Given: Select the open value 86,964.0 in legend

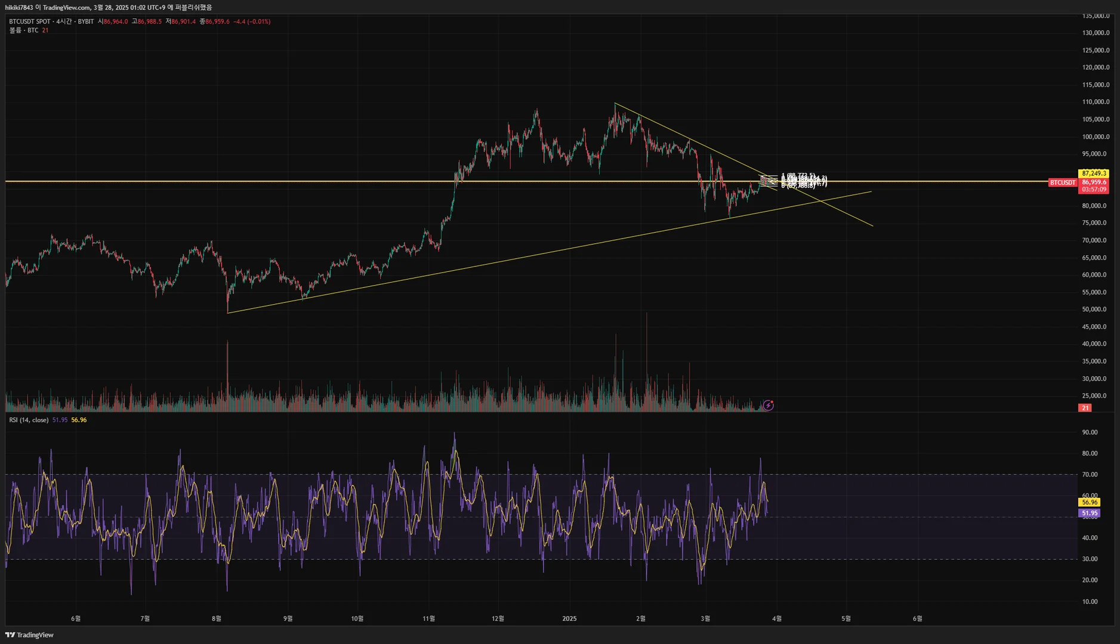Looking at the screenshot, I should pos(116,21).
